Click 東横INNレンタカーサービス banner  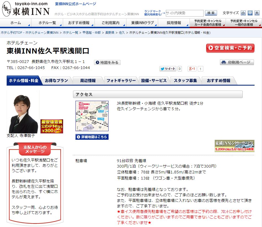(x=234, y=146)
